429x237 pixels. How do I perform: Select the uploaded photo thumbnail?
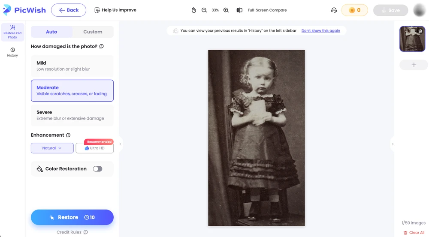pyautogui.click(x=412, y=39)
